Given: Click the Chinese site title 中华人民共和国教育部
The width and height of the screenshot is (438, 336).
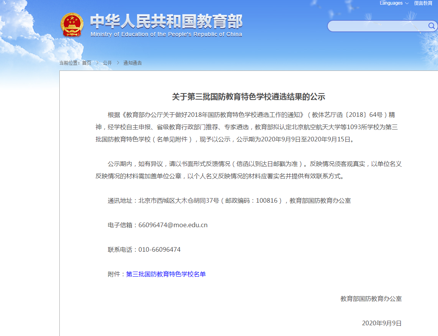Looking at the screenshot, I should [166, 22].
